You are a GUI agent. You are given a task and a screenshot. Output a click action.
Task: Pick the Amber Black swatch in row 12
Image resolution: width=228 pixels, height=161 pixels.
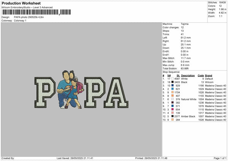click(173, 116)
